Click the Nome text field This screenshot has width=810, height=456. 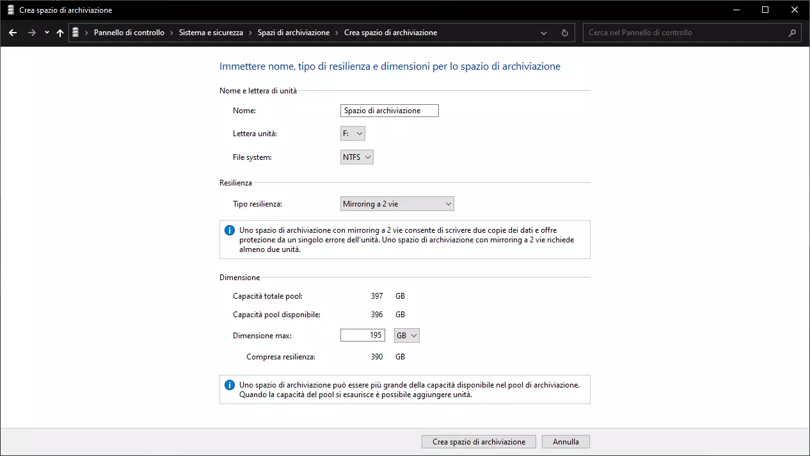click(x=390, y=111)
